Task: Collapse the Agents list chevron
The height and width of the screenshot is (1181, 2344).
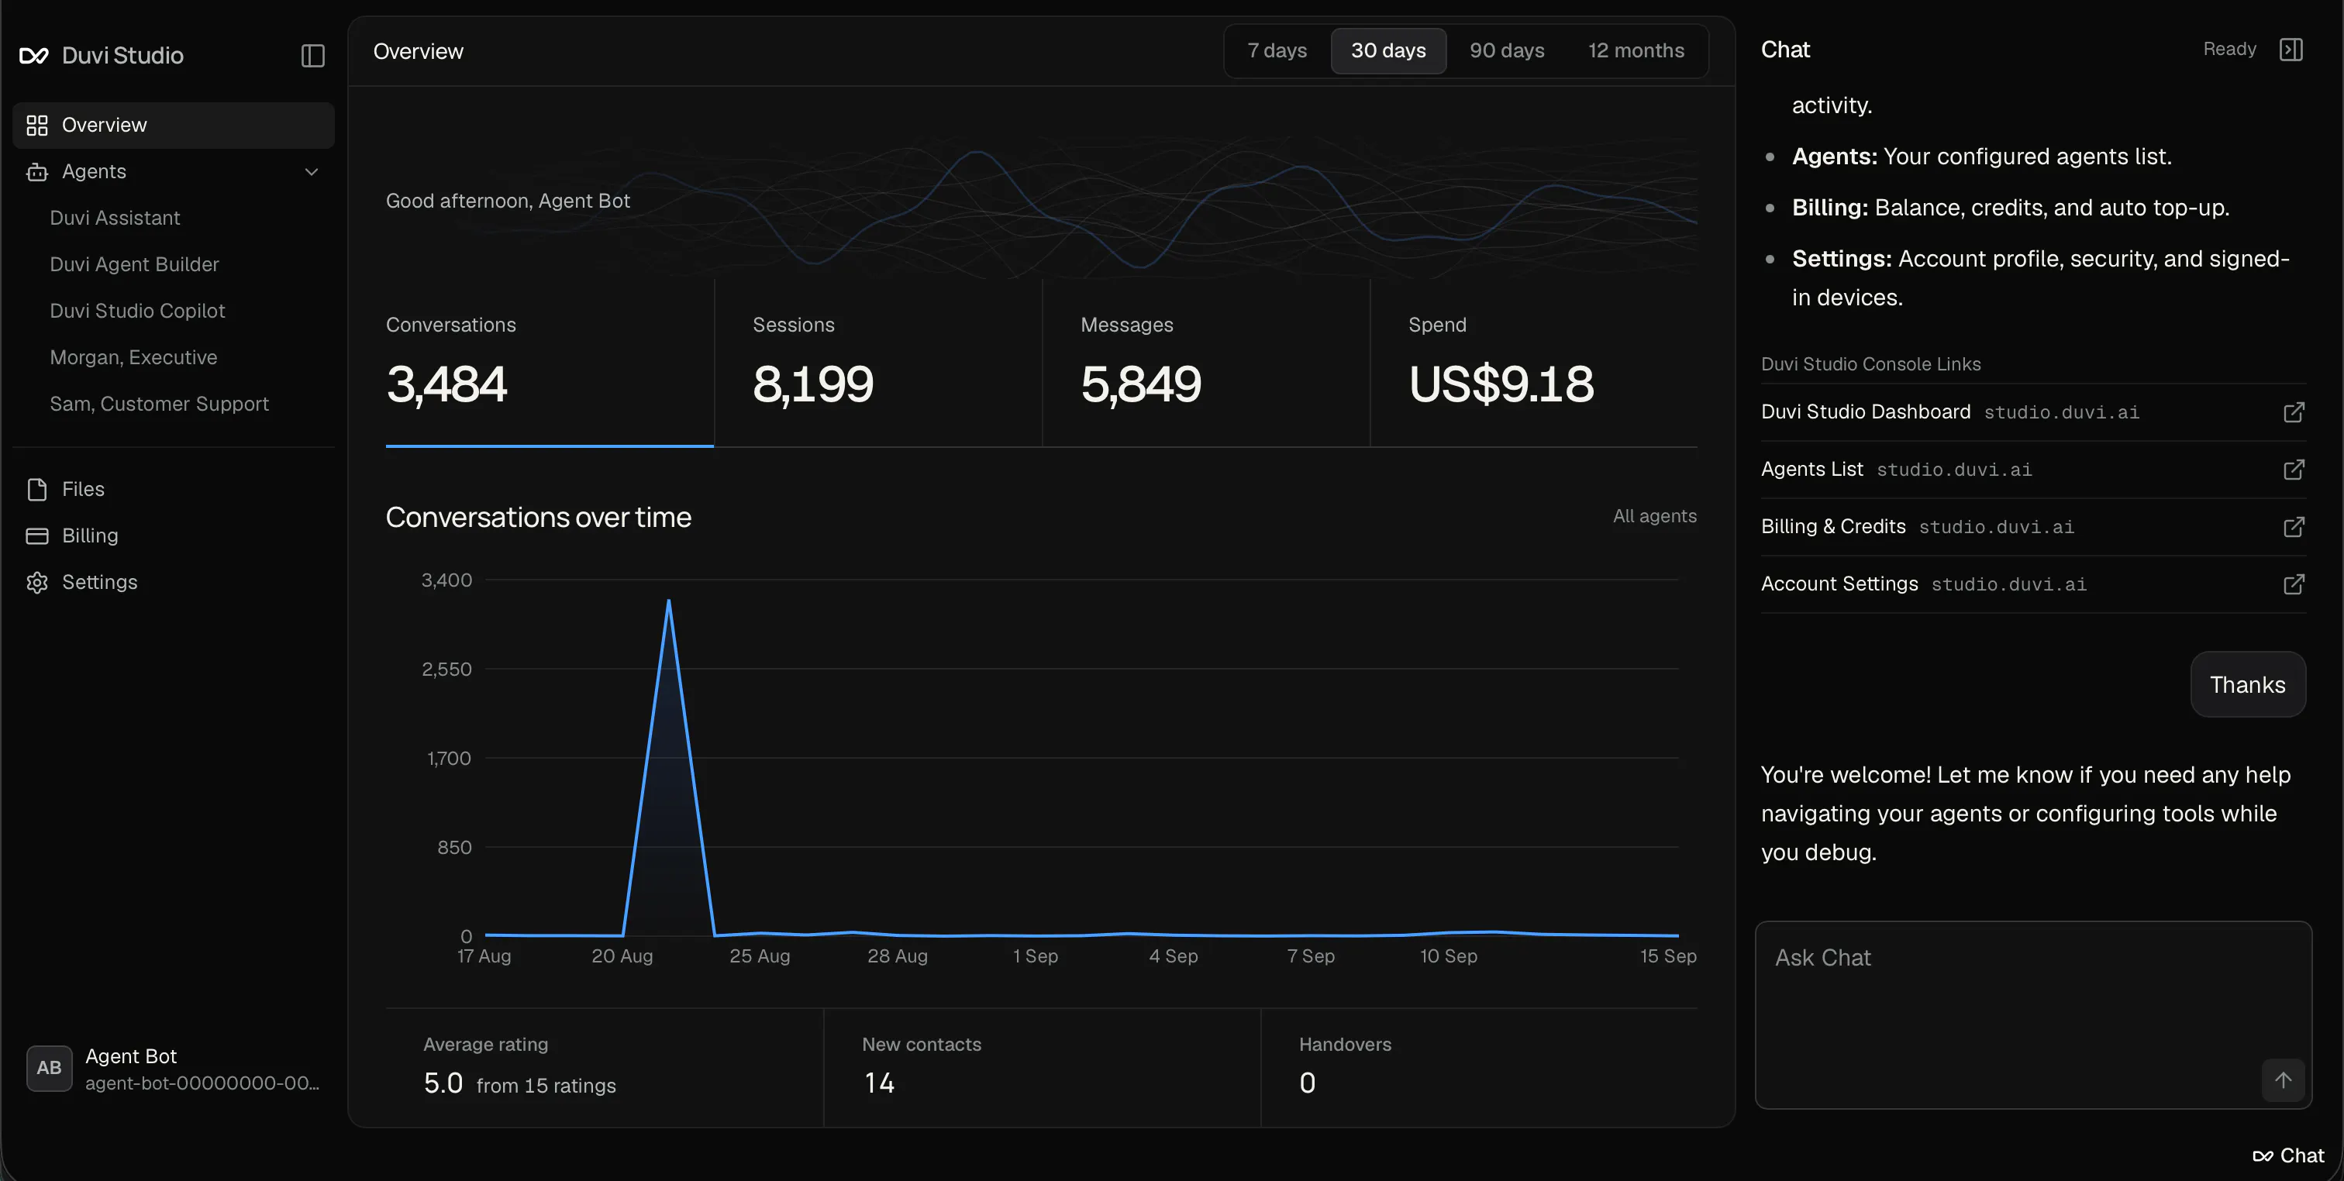Action: coord(311,172)
